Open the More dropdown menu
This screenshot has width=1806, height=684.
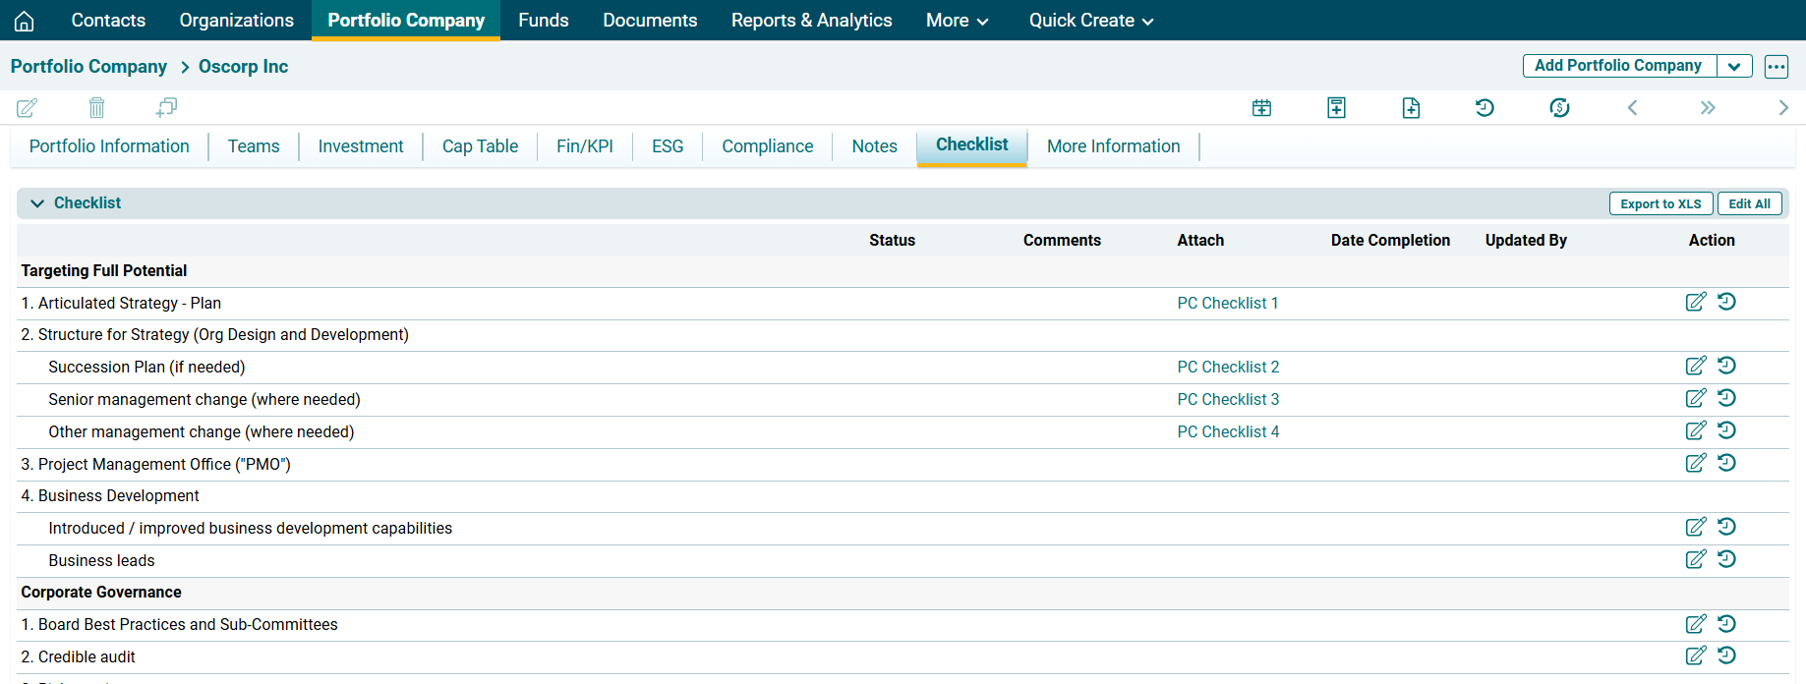click(x=957, y=21)
